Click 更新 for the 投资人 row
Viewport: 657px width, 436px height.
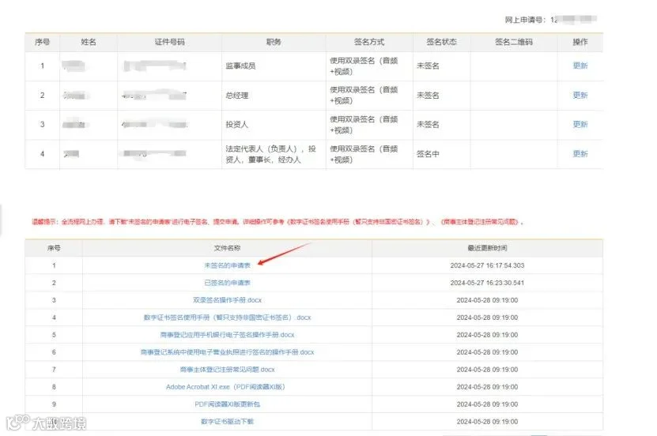(580, 125)
